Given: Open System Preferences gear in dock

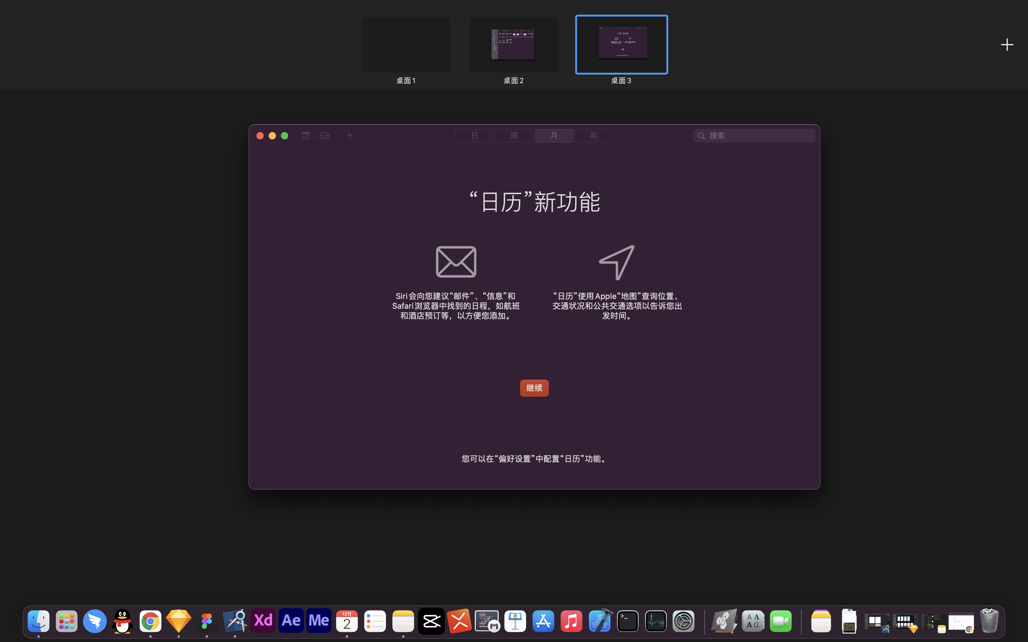Looking at the screenshot, I should click(683, 621).
